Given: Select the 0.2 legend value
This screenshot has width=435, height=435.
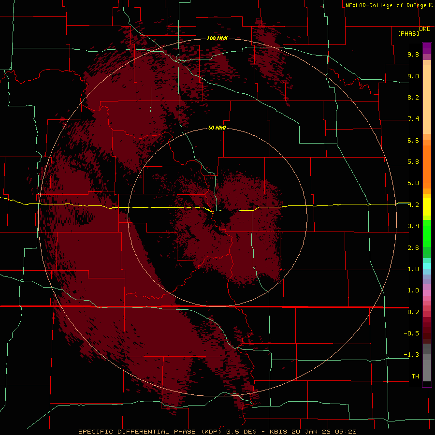Looking at the screenshot, I should [413, 312].
